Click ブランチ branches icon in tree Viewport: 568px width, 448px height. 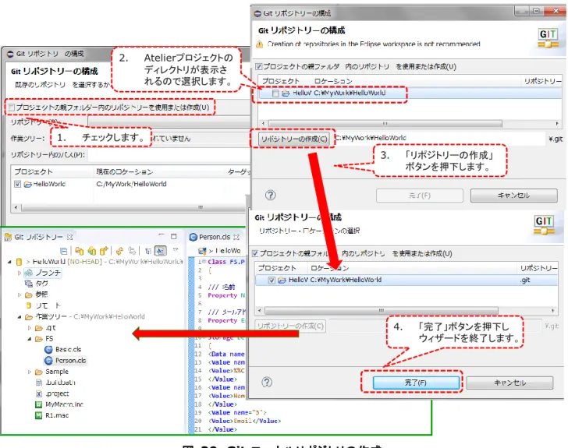[29, 273]
